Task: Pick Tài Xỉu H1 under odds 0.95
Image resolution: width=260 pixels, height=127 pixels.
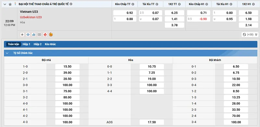Action: click(225, 19)
